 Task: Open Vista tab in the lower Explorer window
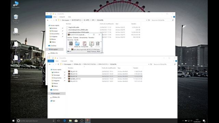(72, 61)
